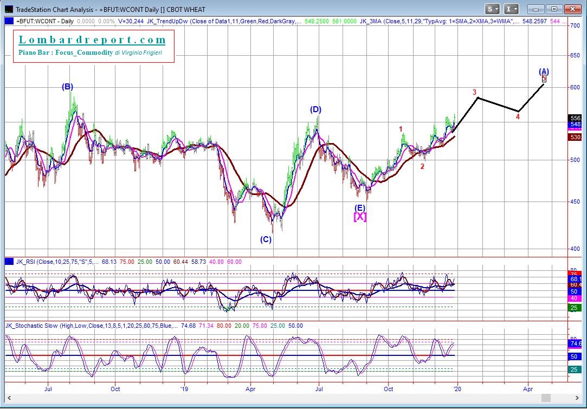The height and width of the screenshot is (409, 587).
Task: Click the 700 price axis label
Action: pos(575,25)
